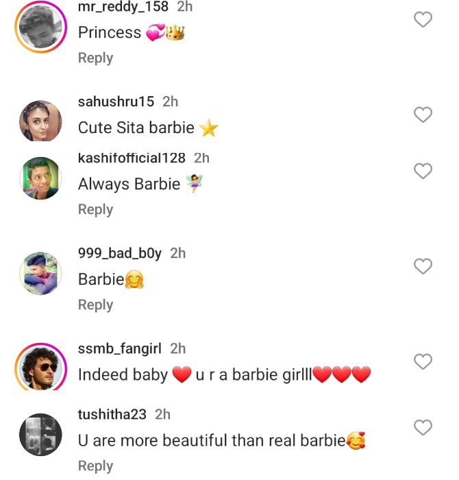Visit ssmb_fangirl's profile via username

(x=119, y=349)
